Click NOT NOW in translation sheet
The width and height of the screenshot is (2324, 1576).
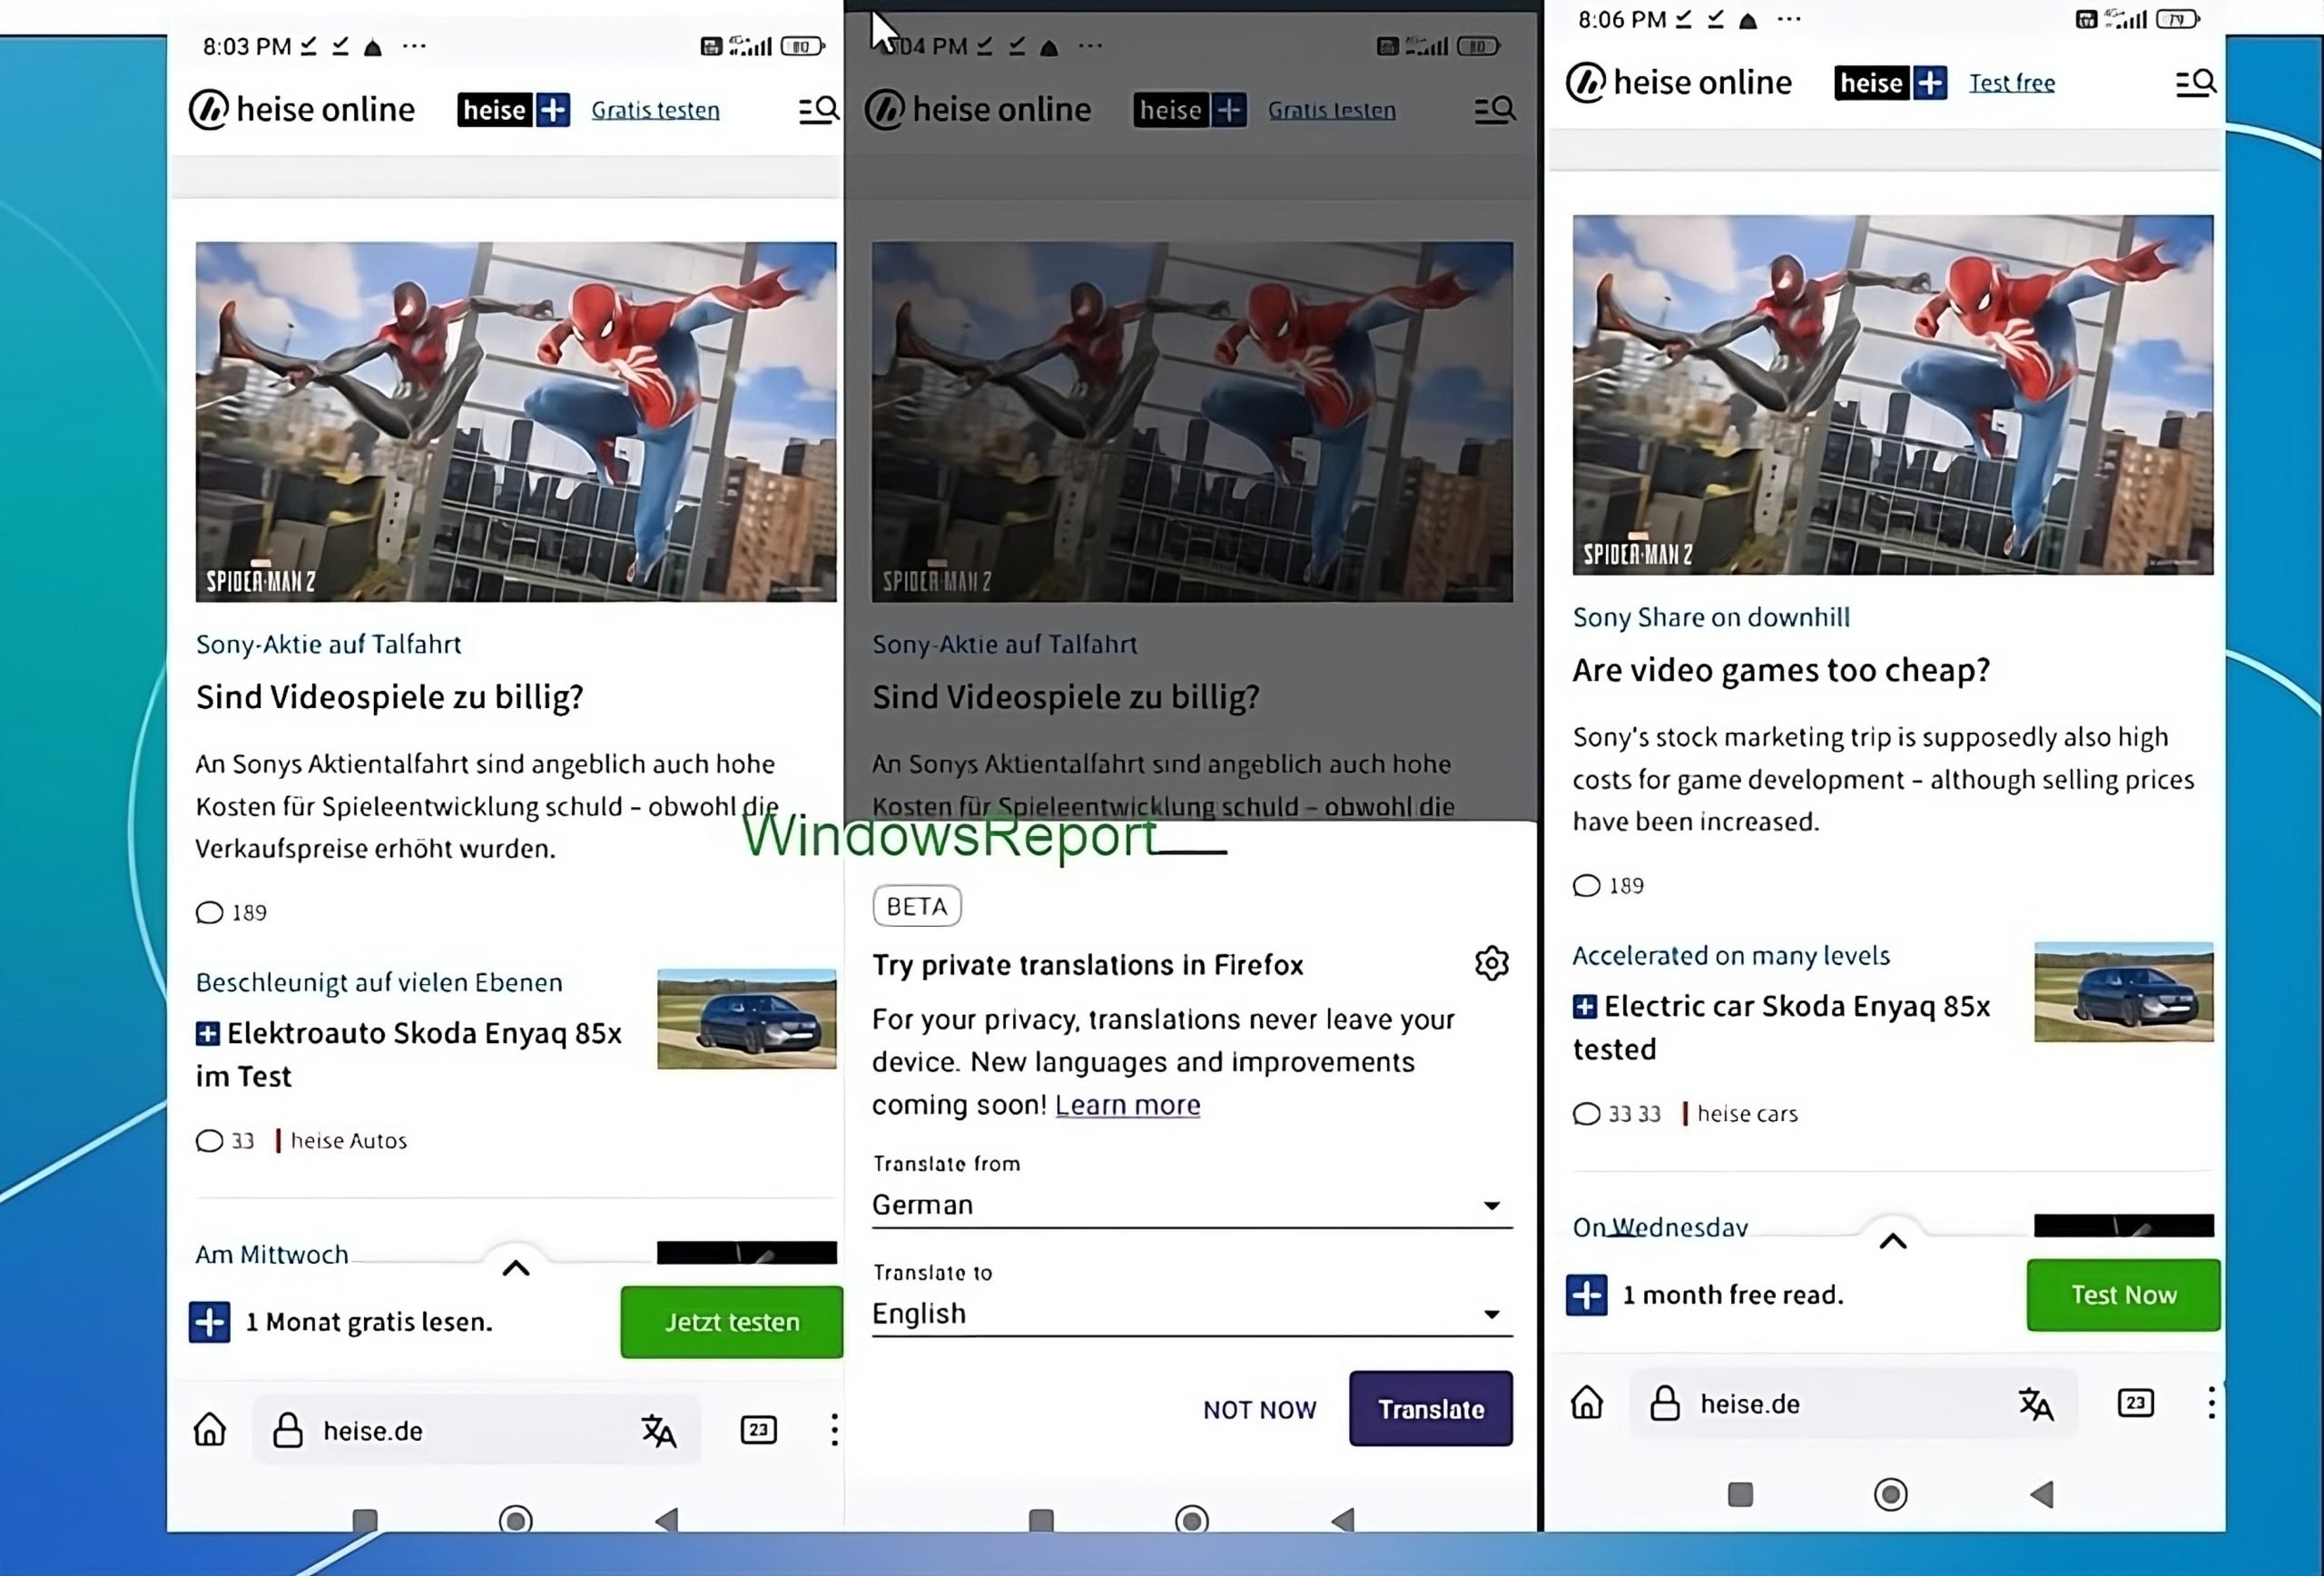[1259, 1409]
